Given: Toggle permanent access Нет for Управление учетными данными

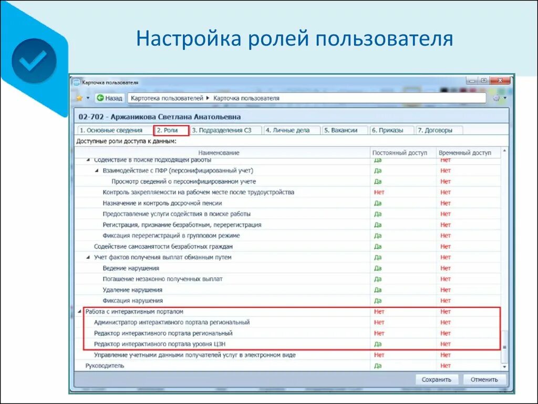Looking at the screenshot, I should (379, 355).
